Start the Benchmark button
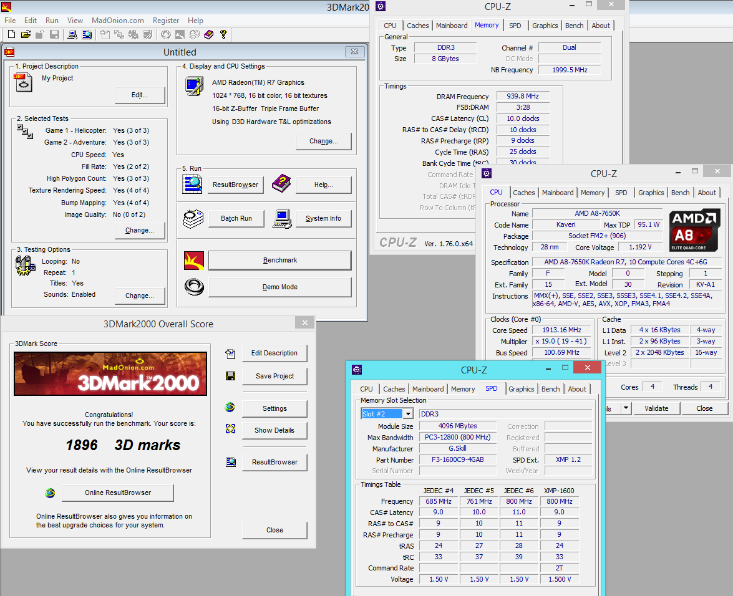Image resolution: width=733 pixels, height=596 pixels. click(x=279, y=260)
